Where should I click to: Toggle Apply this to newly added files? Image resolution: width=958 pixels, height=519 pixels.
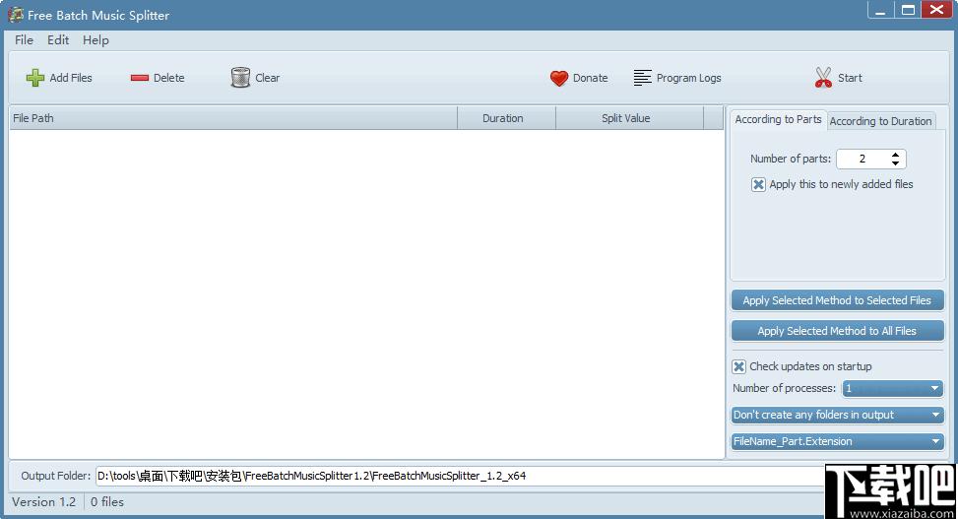pos(758,184)
